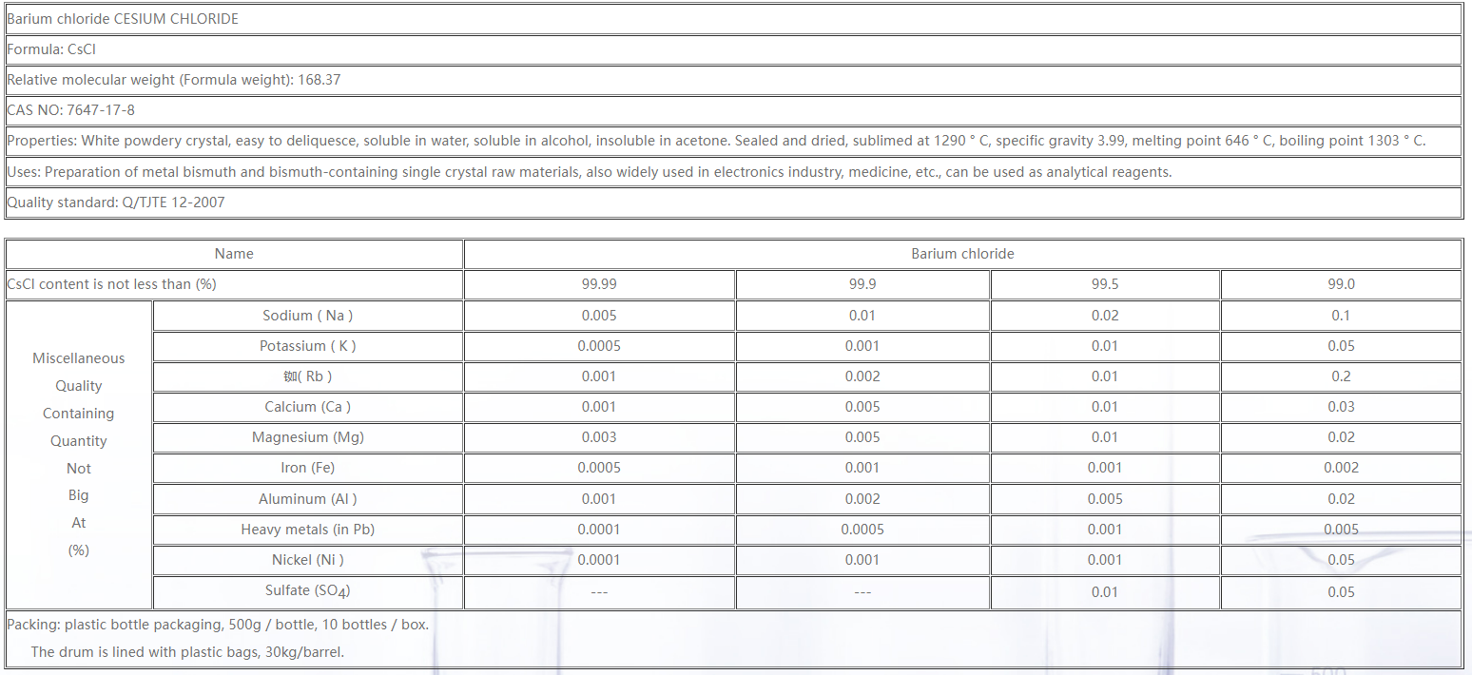Click the Name header cell
Viewport: 1472px width, 675px height.
pyautogui.click(x=234, y=254)
